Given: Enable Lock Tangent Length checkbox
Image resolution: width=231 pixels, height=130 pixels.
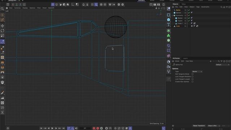Looking at the screenshot, I should click(192, 79).
